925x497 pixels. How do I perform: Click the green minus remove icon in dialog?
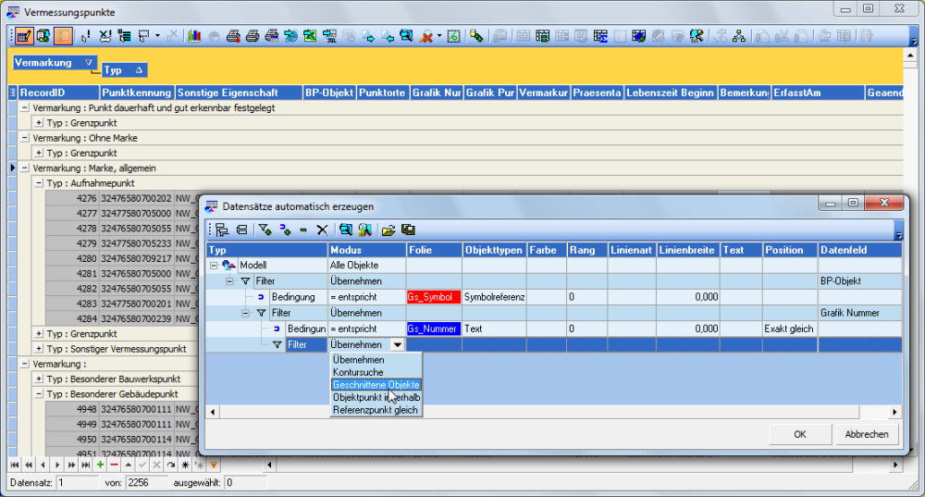303,230
